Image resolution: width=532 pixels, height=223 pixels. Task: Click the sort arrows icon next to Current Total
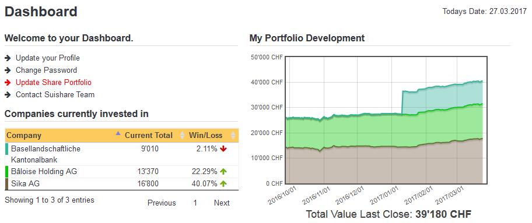[182, 135]
